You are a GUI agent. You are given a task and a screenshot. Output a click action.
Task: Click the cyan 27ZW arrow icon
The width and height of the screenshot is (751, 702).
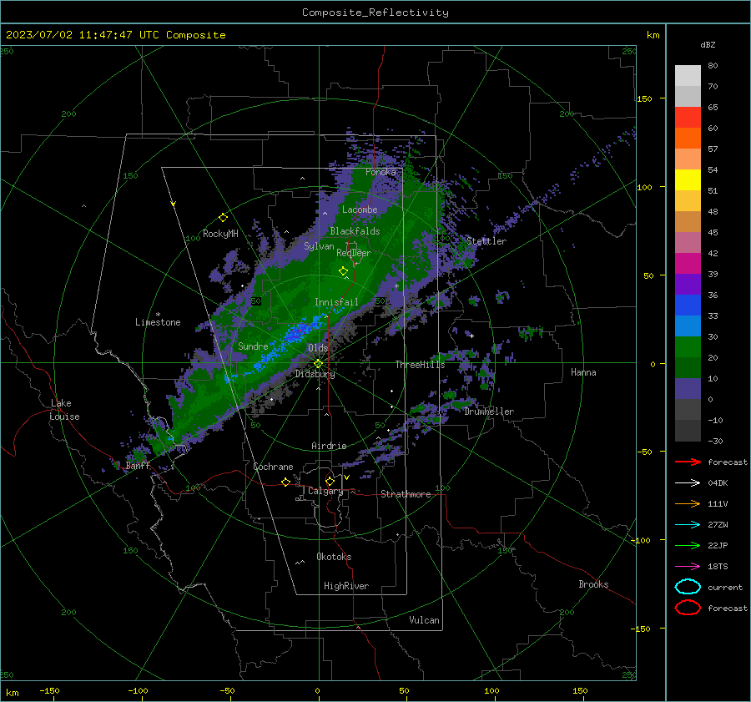[x=688, y=525]
